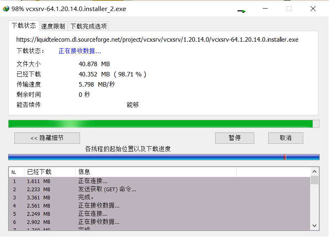Switch to the 速度限制 tab
This screenshot has width=329, height=237.
[x=53, y=26]
